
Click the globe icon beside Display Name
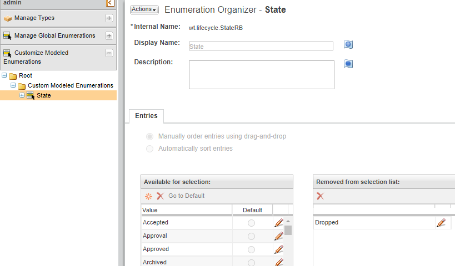(348, 45)
